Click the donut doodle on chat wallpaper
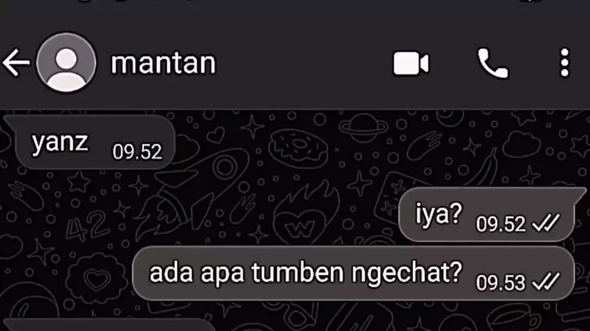Screen dimensions: 590x331 pyautogui.click(x=298, y=148)
